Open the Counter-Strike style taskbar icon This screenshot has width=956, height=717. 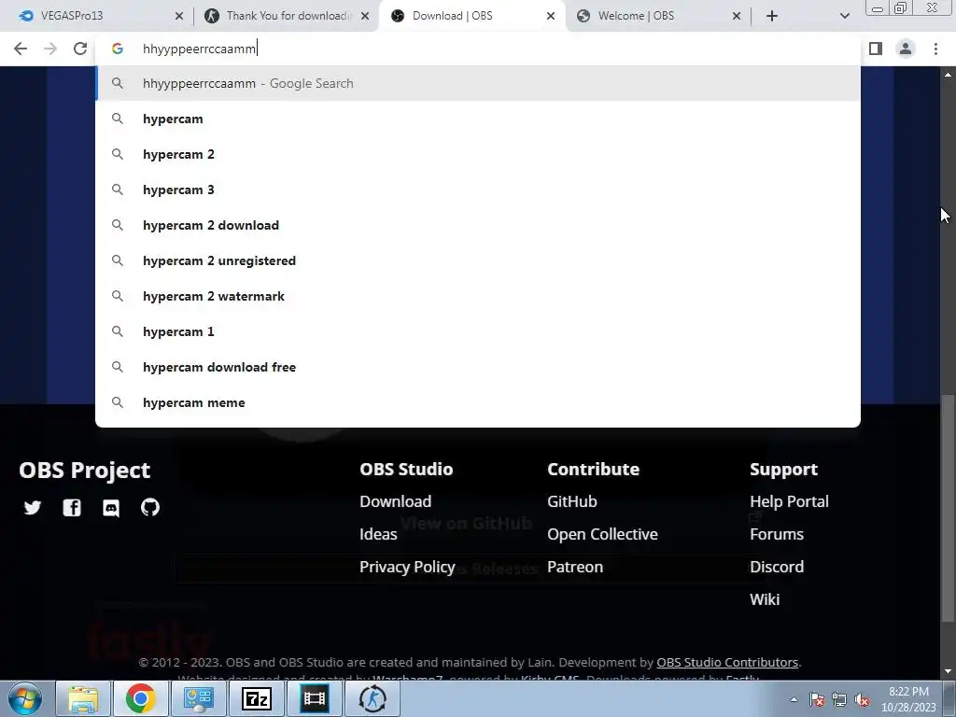point(372,698)
